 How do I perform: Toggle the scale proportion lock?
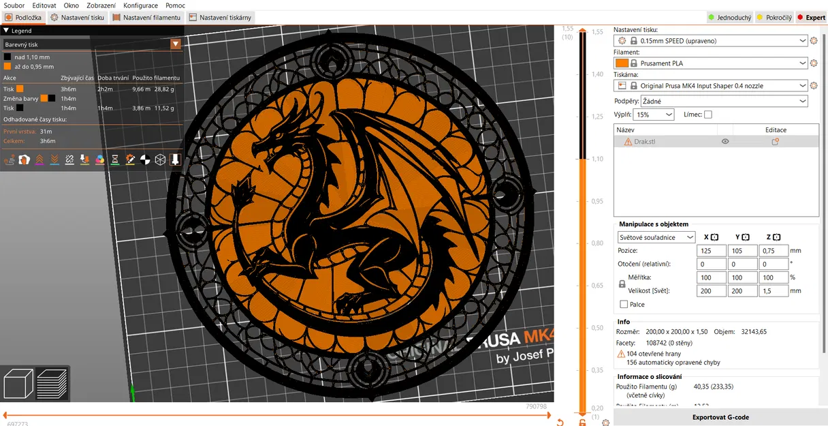pos(622,284)
